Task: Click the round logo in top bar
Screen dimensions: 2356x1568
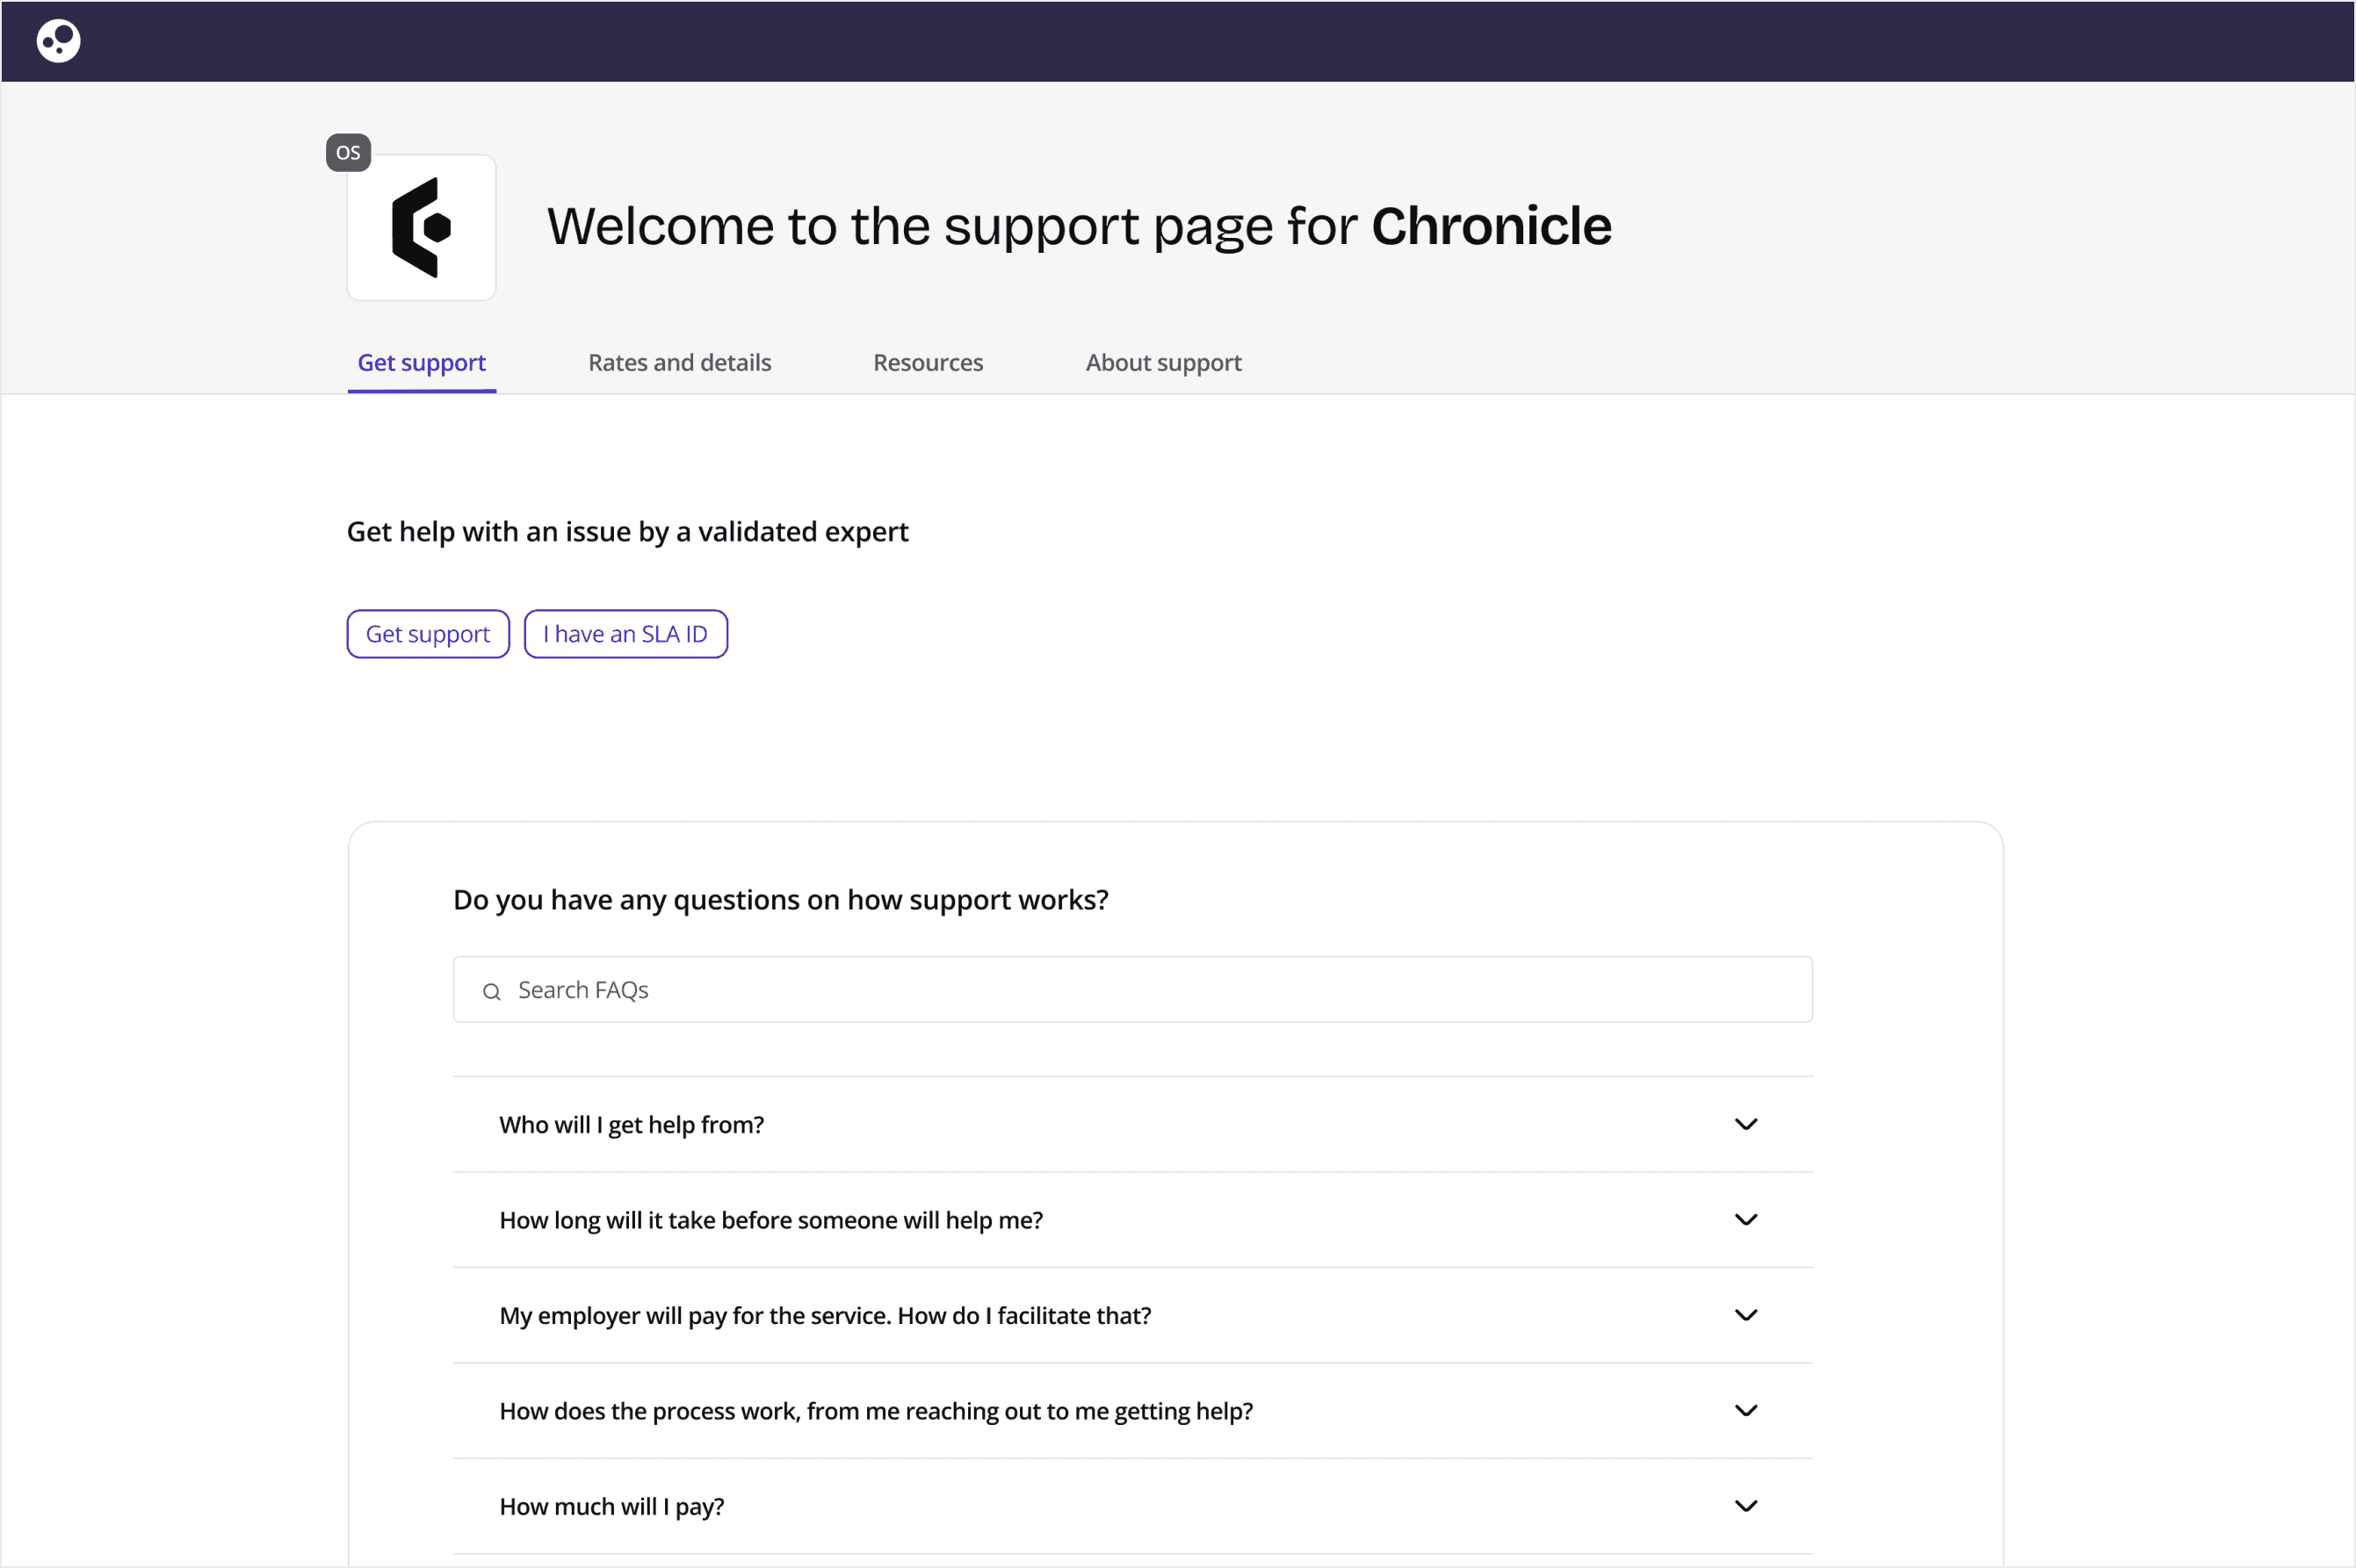Action: point(58,41)
